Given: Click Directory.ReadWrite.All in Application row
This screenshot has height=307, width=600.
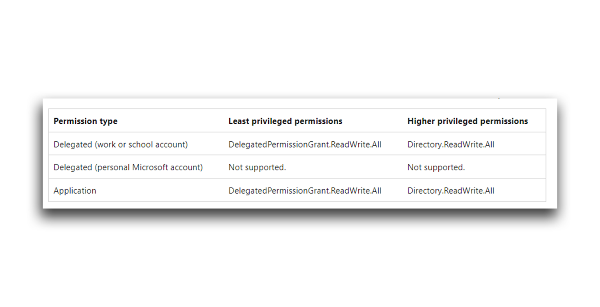Looking at the screenshot, I should (451, 191).
